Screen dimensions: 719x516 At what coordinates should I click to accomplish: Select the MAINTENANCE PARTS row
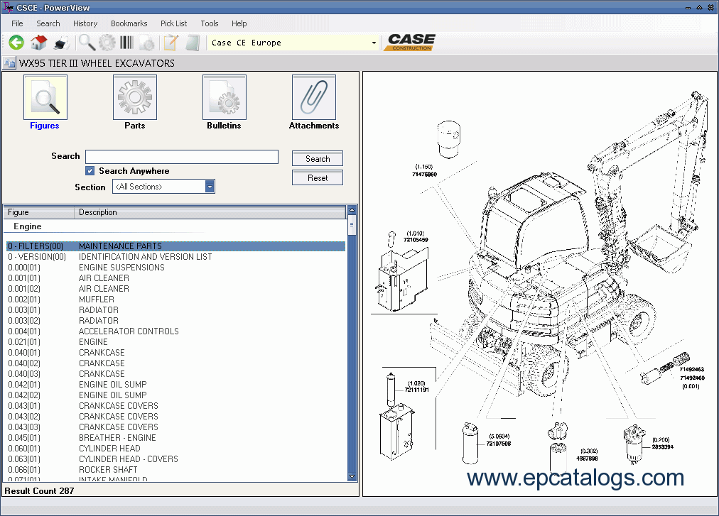(x=175, y=246)
